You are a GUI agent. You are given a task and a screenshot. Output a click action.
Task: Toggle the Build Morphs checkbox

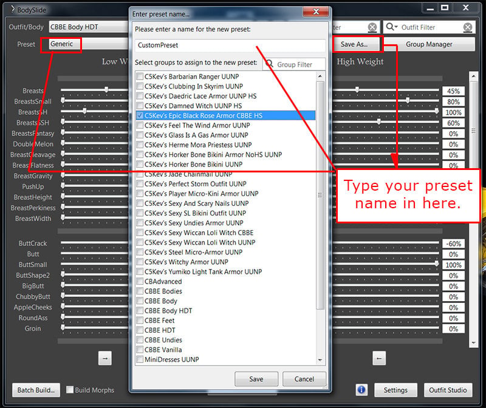pos(70,390)
